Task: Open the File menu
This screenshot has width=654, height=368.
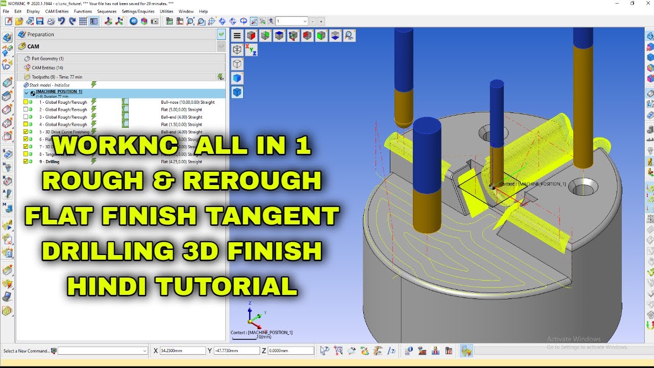Action: point(6,11)
